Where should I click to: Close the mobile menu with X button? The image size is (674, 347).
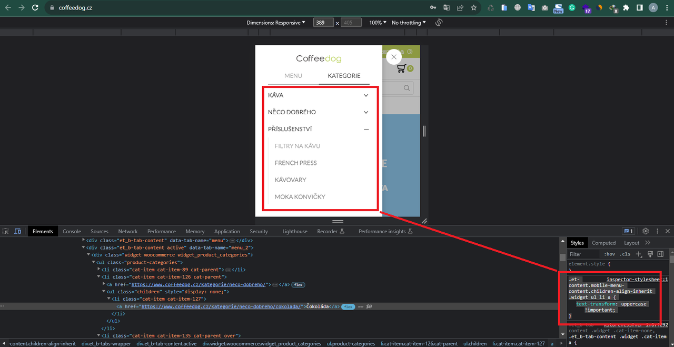[x=394, y=57]
